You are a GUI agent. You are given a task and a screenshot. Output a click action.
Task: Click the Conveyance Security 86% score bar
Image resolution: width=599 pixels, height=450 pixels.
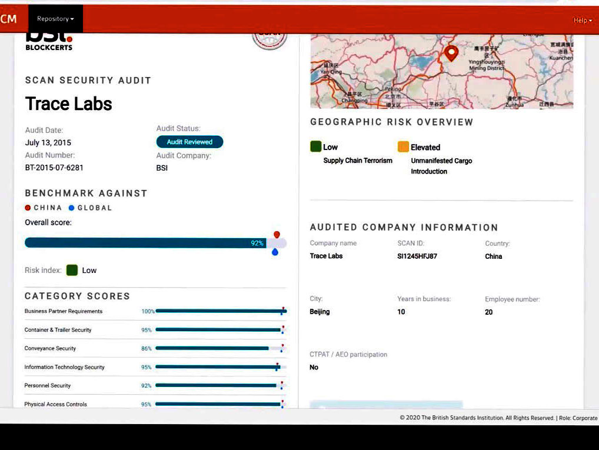click(x=212, y=348)
